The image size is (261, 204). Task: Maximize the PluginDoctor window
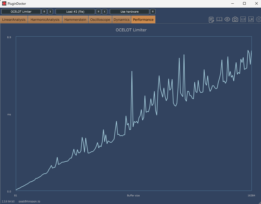coord(244,3)
